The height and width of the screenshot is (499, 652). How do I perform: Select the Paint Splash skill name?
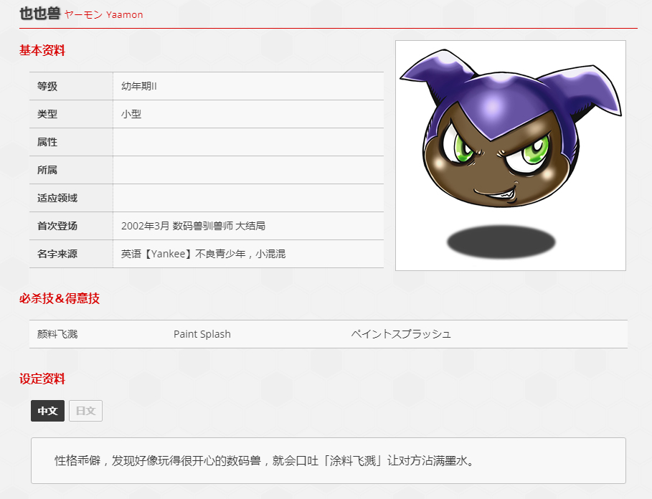[202, 334]
